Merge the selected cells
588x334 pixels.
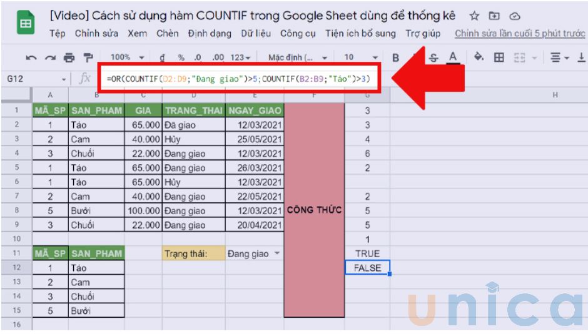click(x=519, y=57)
